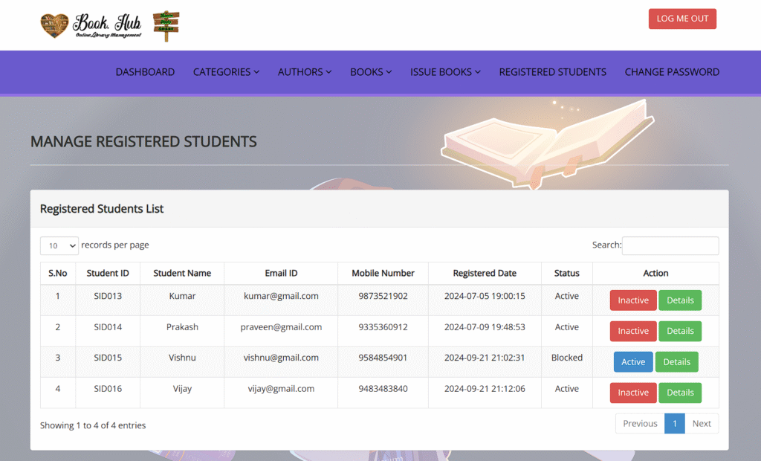This screenshot has width=761, height=461.
Task: Expand the Authors dropdown menu
Action: pos(305,72)
